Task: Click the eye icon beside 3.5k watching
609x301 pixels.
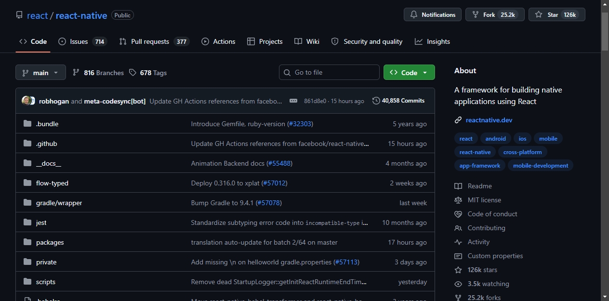Action: pyautogui.click(x=458, y=284)
